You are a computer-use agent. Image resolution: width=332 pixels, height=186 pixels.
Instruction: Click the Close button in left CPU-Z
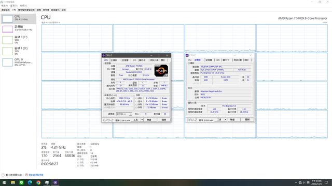click(164, 120)
